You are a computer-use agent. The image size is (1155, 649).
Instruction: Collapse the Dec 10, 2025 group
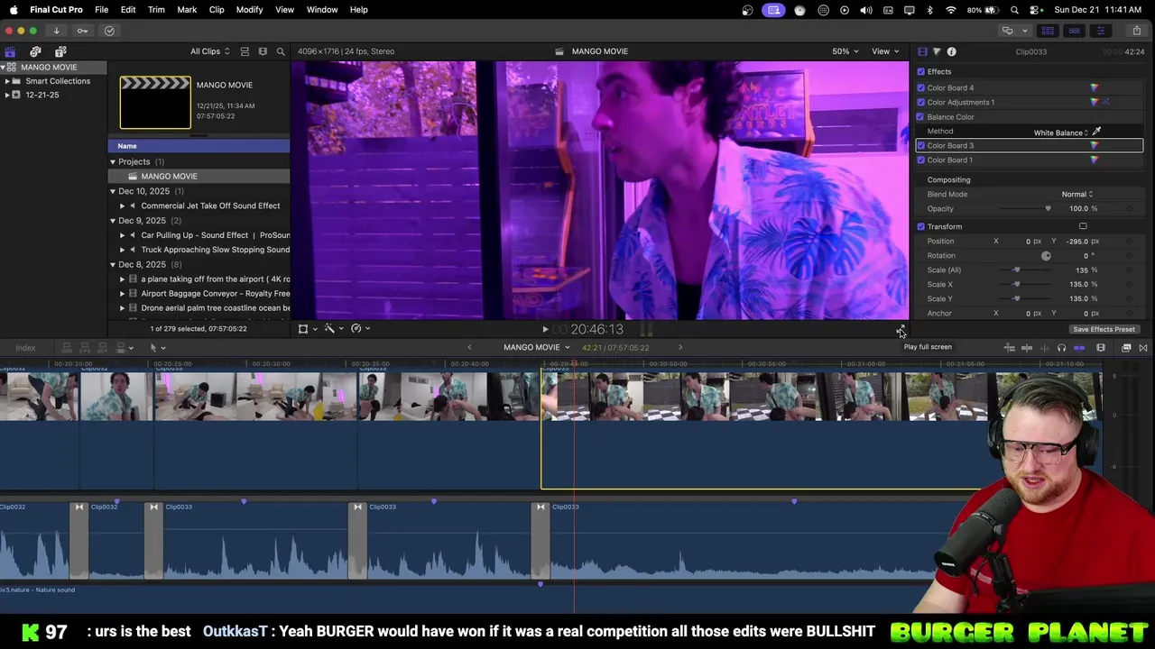(x=113, y=191)
